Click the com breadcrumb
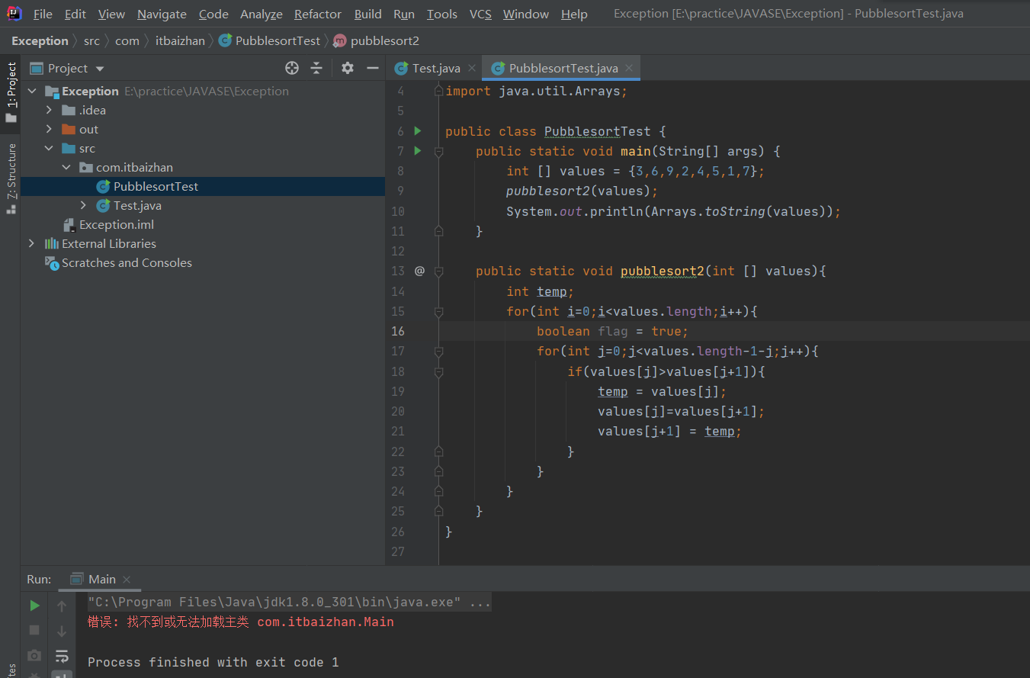1030x678 pixels. click(x=127, y=40)
